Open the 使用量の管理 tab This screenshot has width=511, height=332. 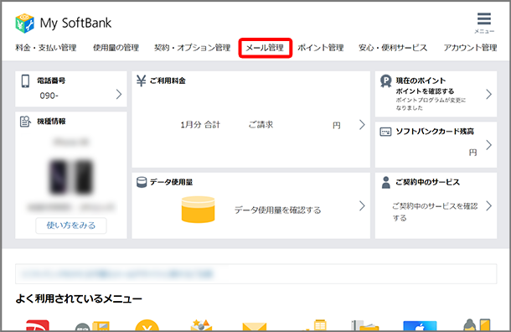pos(116,48)
